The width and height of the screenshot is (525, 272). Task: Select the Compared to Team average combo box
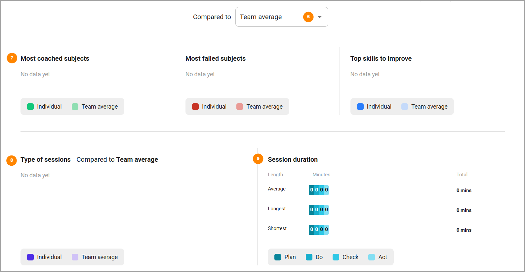point(282,17)
